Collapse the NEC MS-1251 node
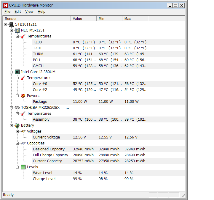The width and height of the screenshot is (214, 200). click(11, 30)
